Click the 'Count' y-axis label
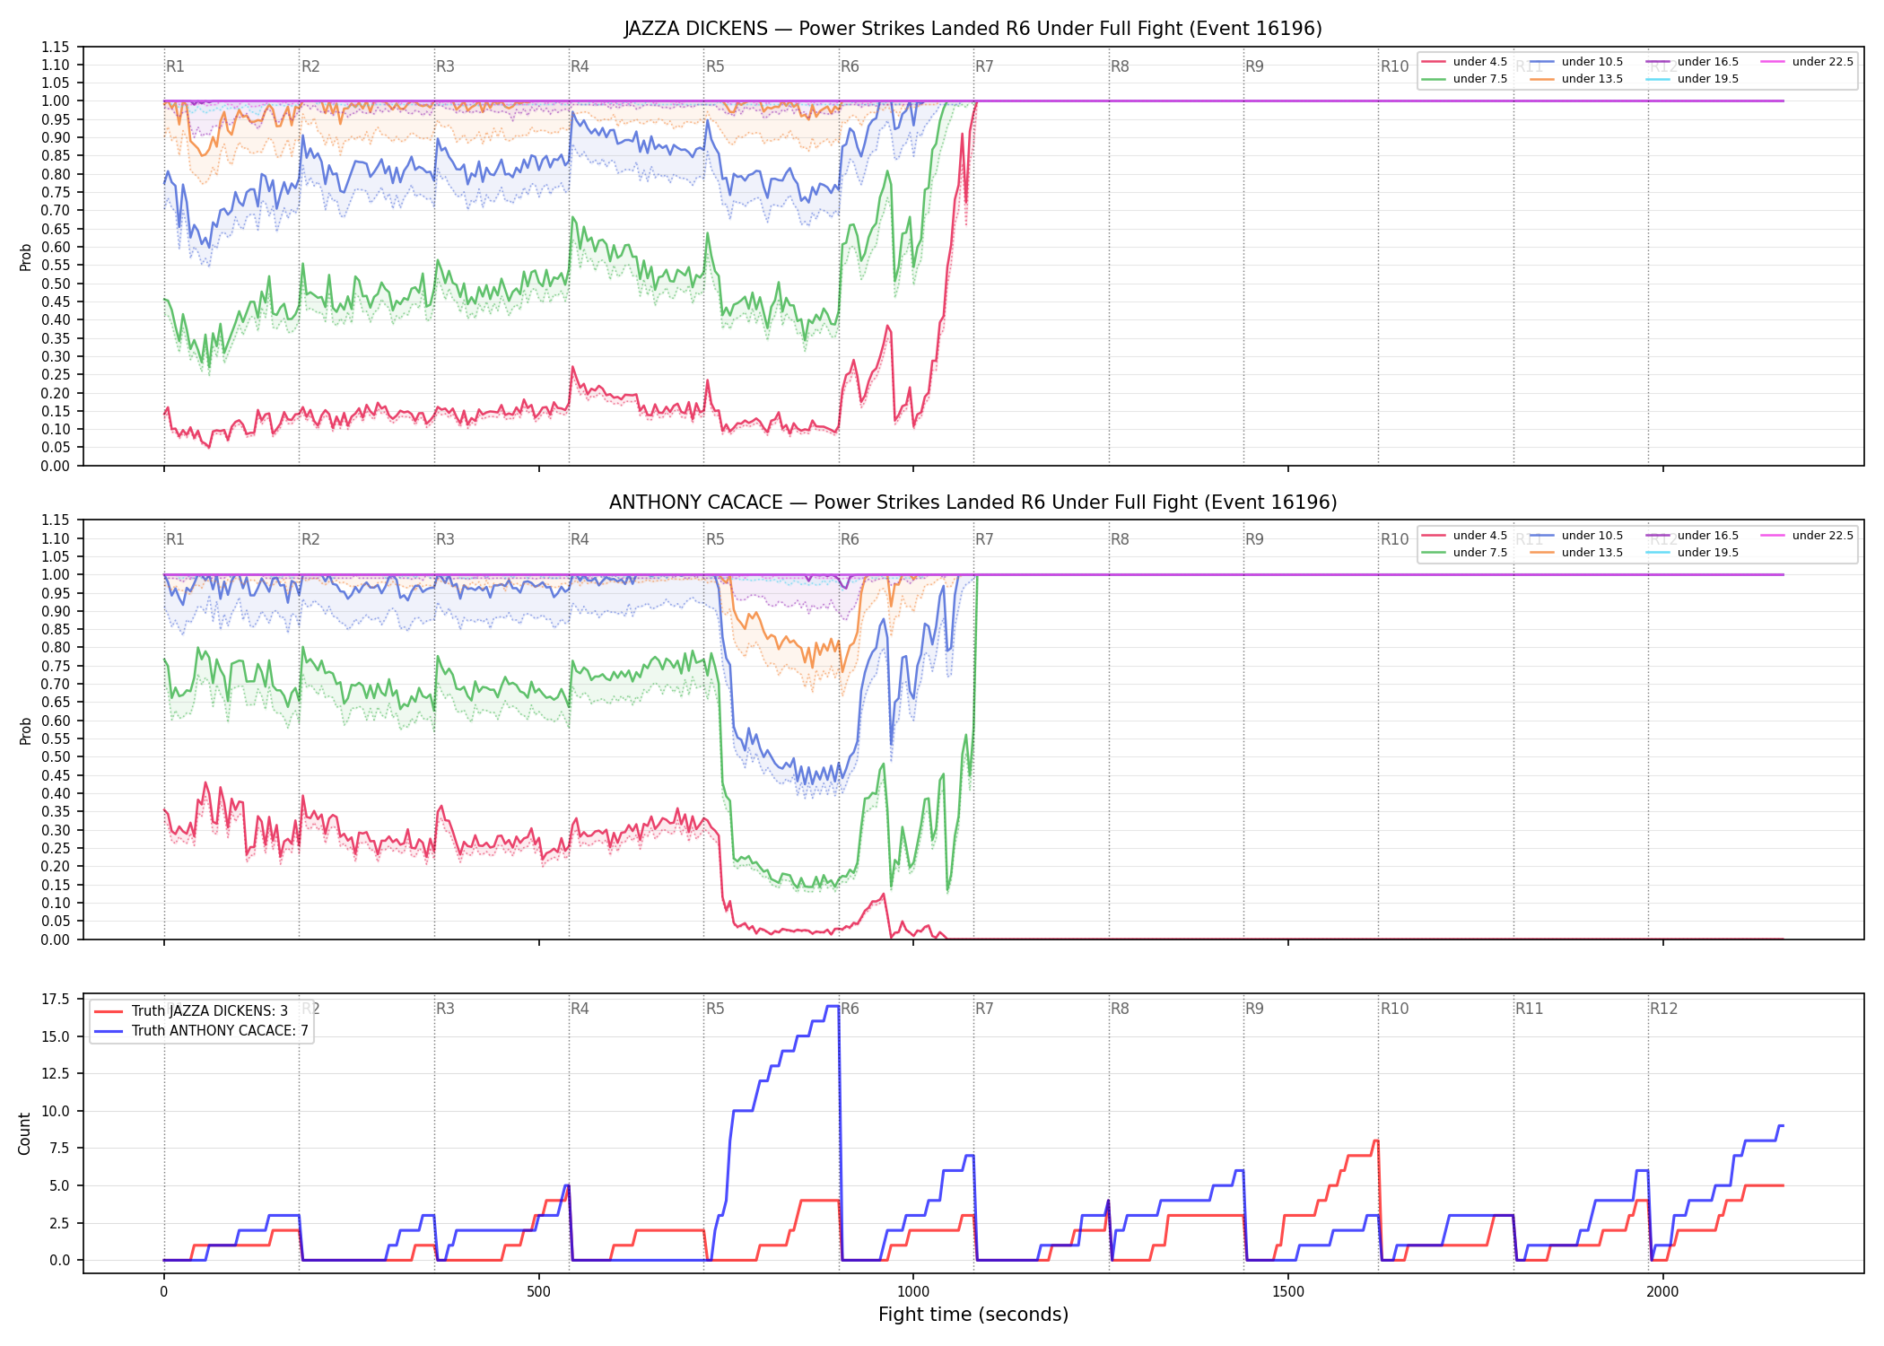The width and height of the screenshot is (1884, 1346). coord(24,1133)
